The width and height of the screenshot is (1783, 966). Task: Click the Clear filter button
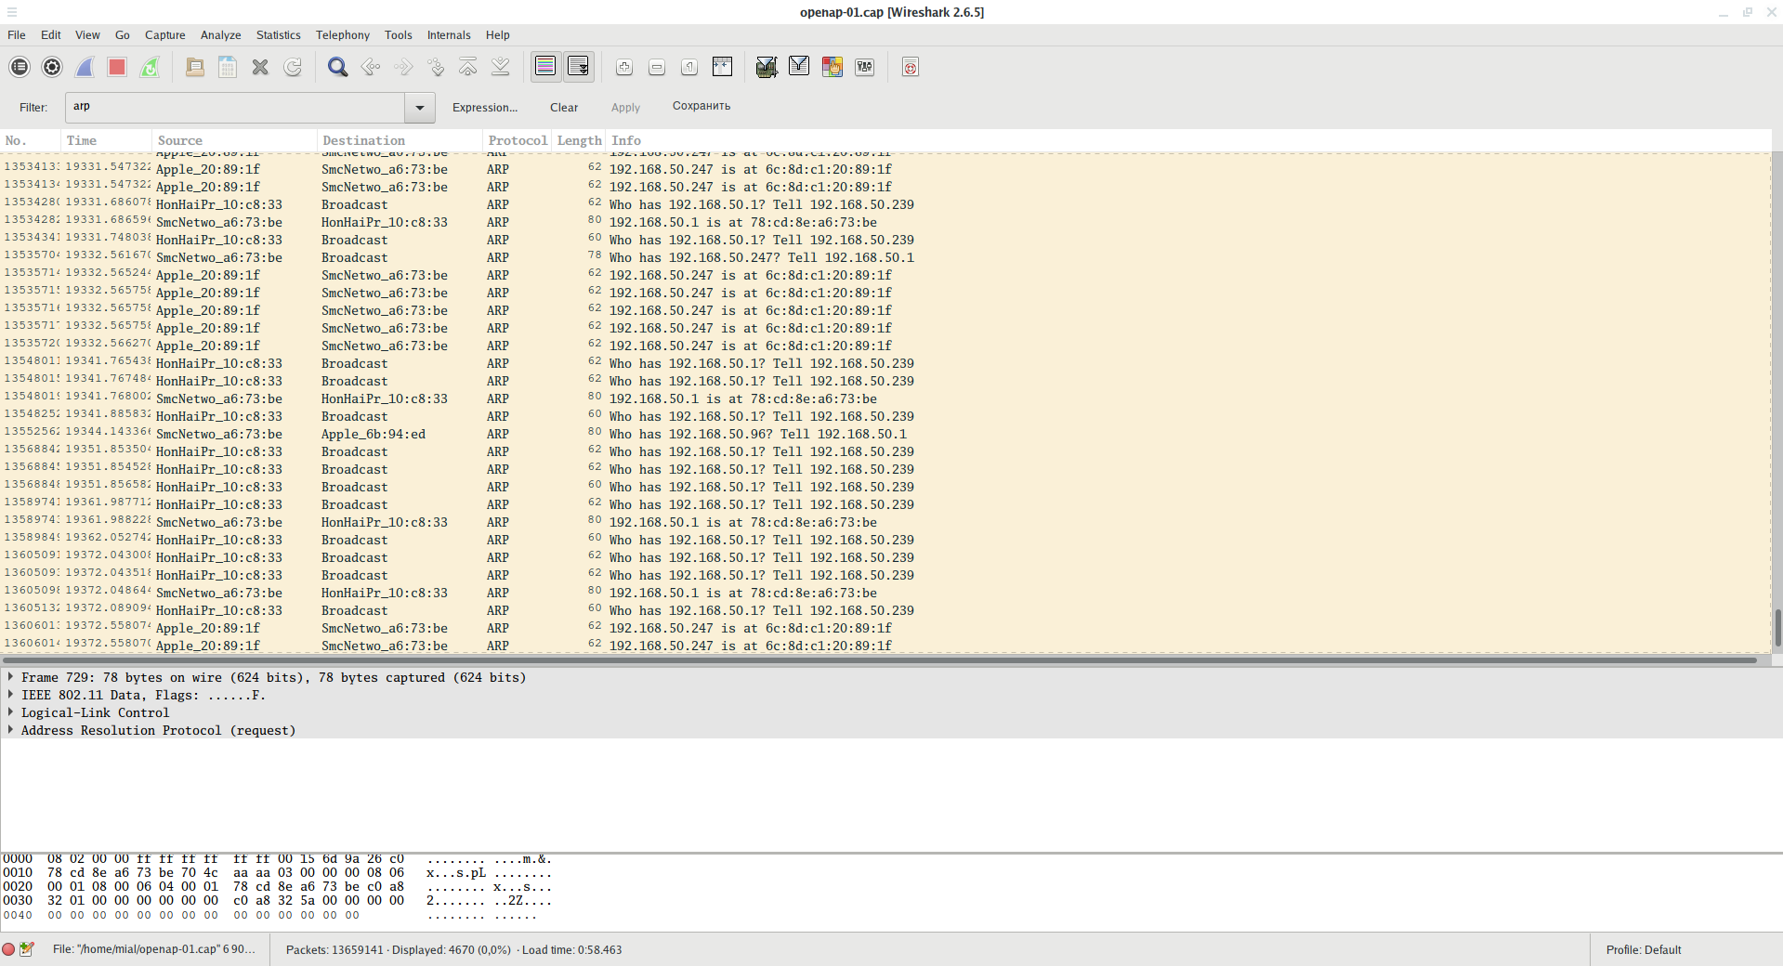point(563,108)
